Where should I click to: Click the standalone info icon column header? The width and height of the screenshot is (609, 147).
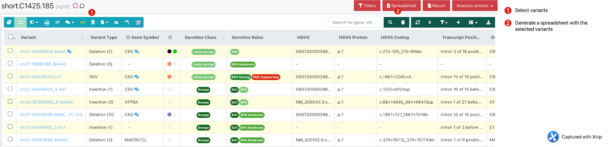[170, 37]
